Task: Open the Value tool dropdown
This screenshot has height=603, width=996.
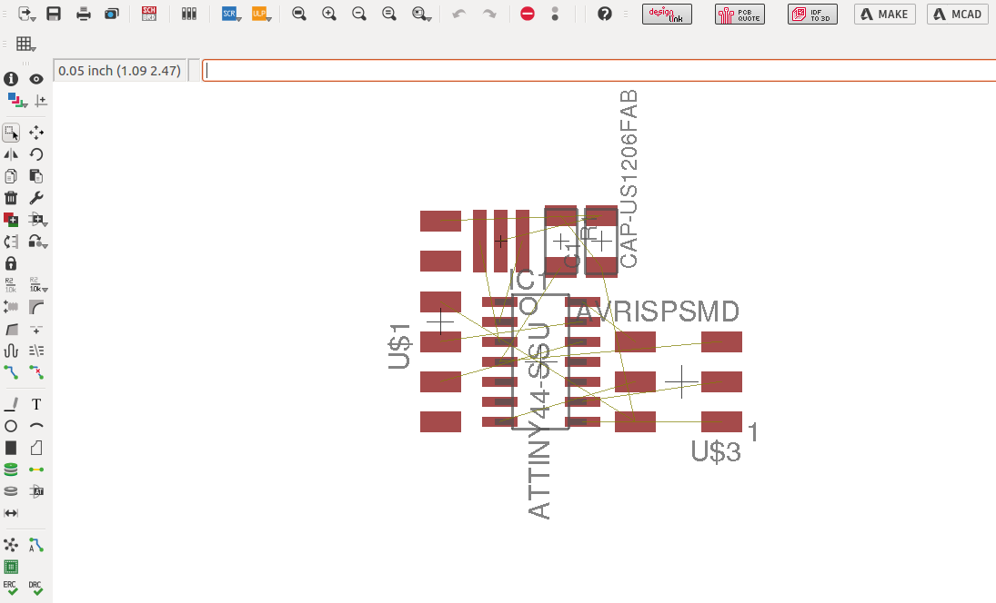Action: 38,285
